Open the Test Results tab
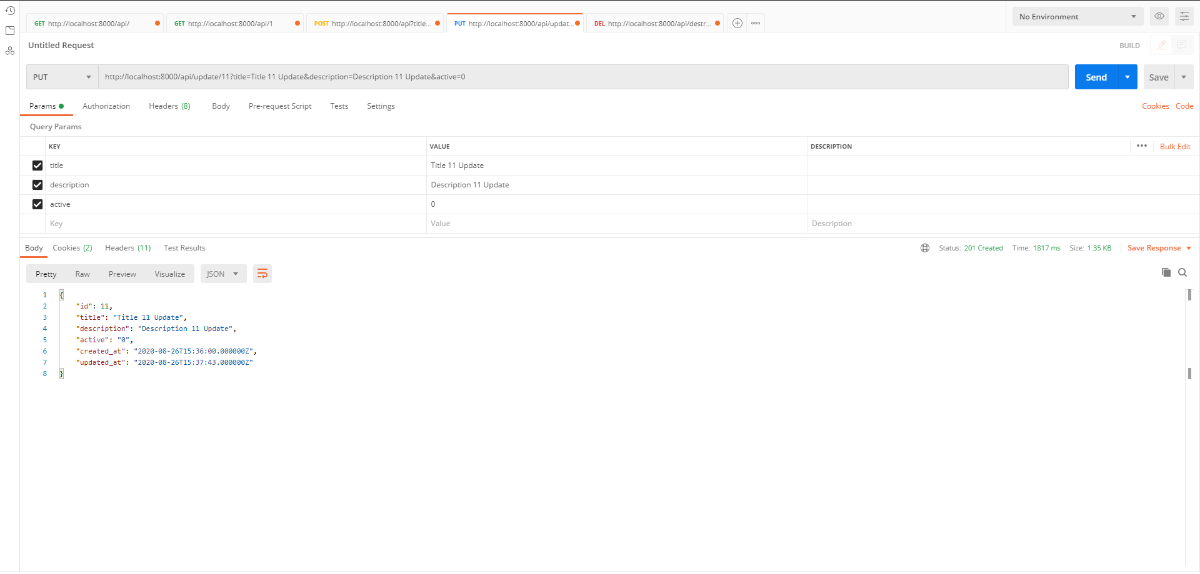This screenshot has width=1200, height=574. (184, 248)
